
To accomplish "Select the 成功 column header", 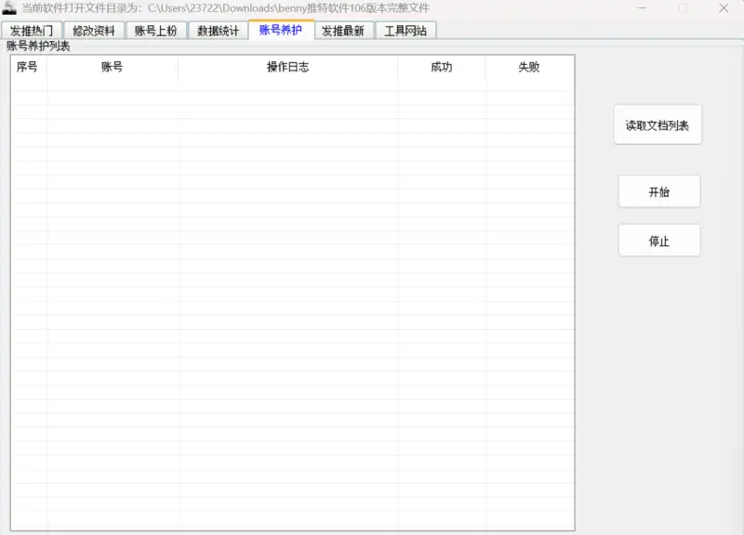I will click(x=441, y=67).
